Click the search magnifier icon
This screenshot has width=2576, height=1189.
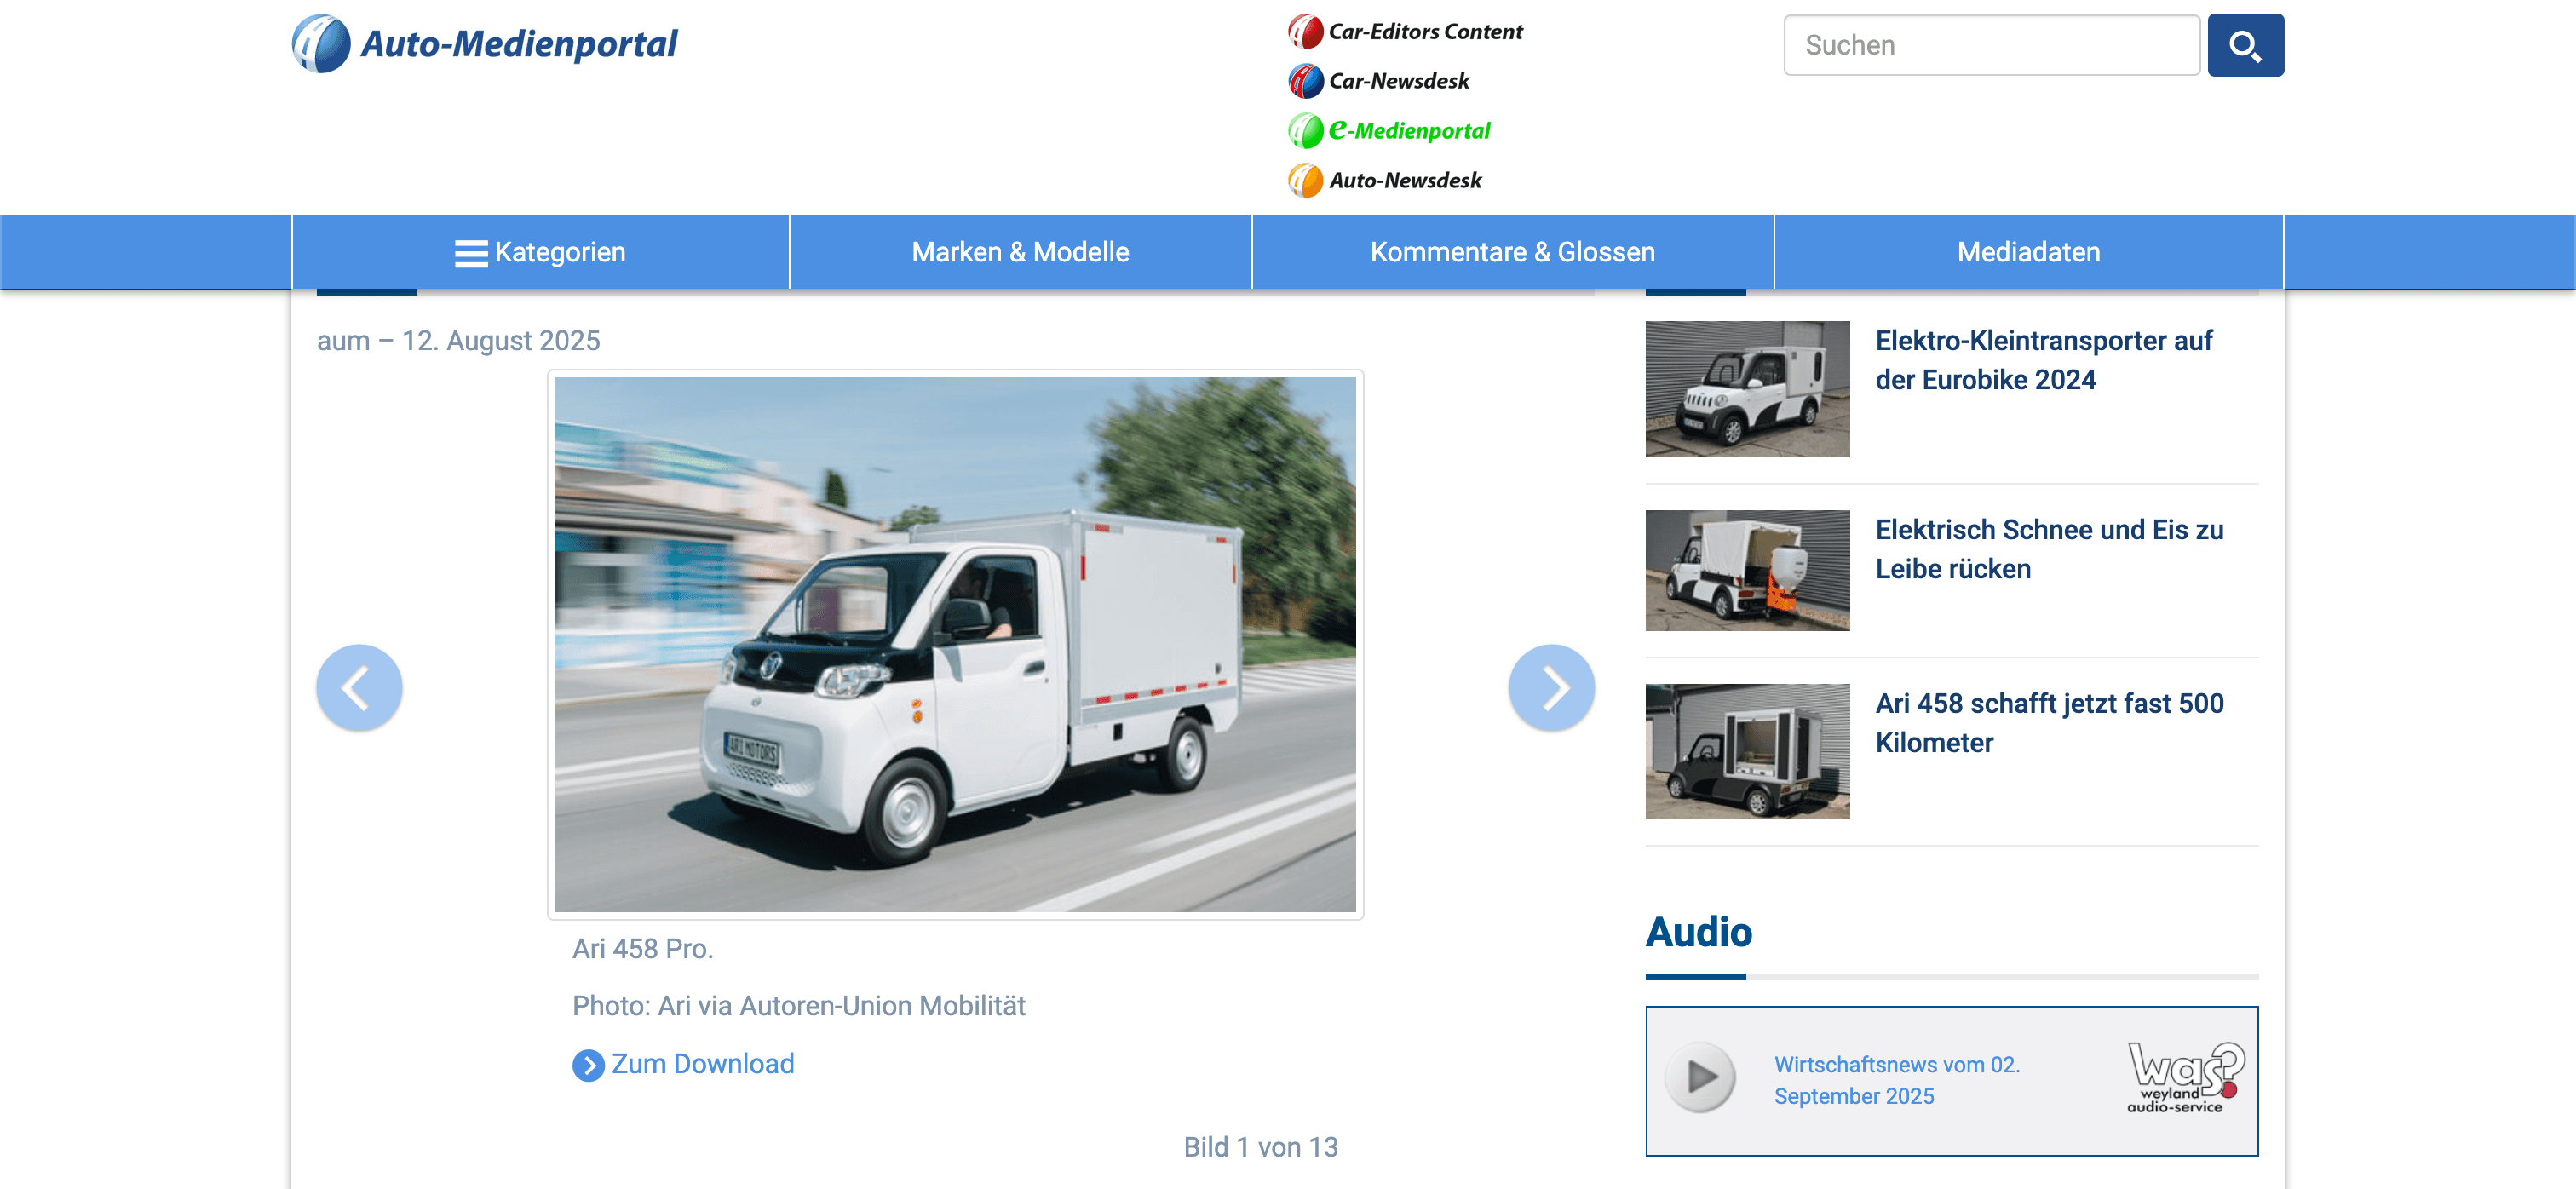click(x=2246, y=44)
